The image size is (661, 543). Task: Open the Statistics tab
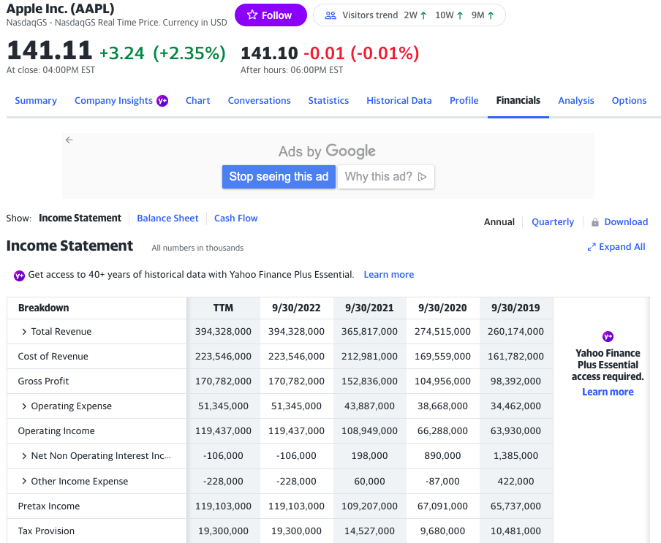pos(328,101)
